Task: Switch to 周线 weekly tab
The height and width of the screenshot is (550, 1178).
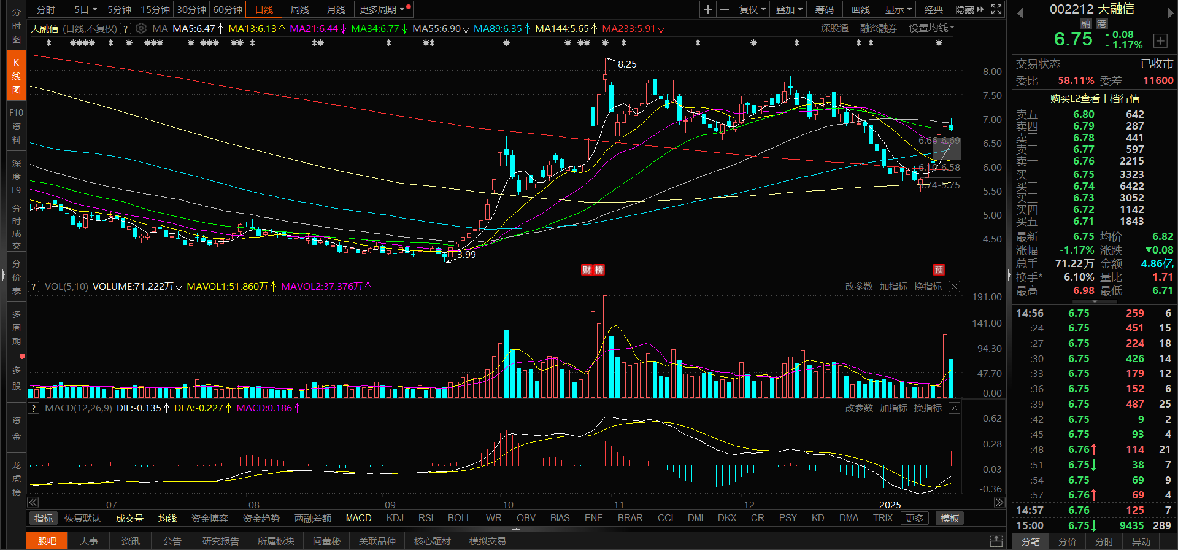Action: (300, 9)
